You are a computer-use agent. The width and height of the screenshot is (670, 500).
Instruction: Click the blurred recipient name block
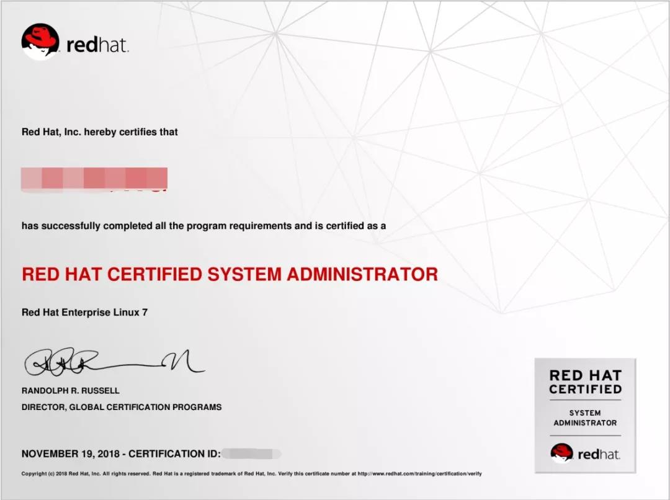click(94, 179)
